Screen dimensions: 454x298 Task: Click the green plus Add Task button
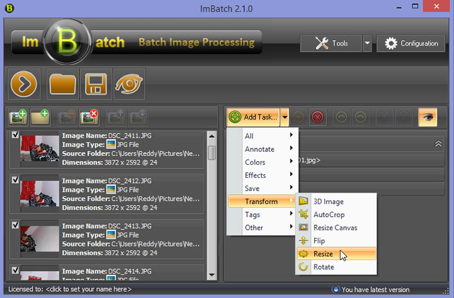[253, 117]
